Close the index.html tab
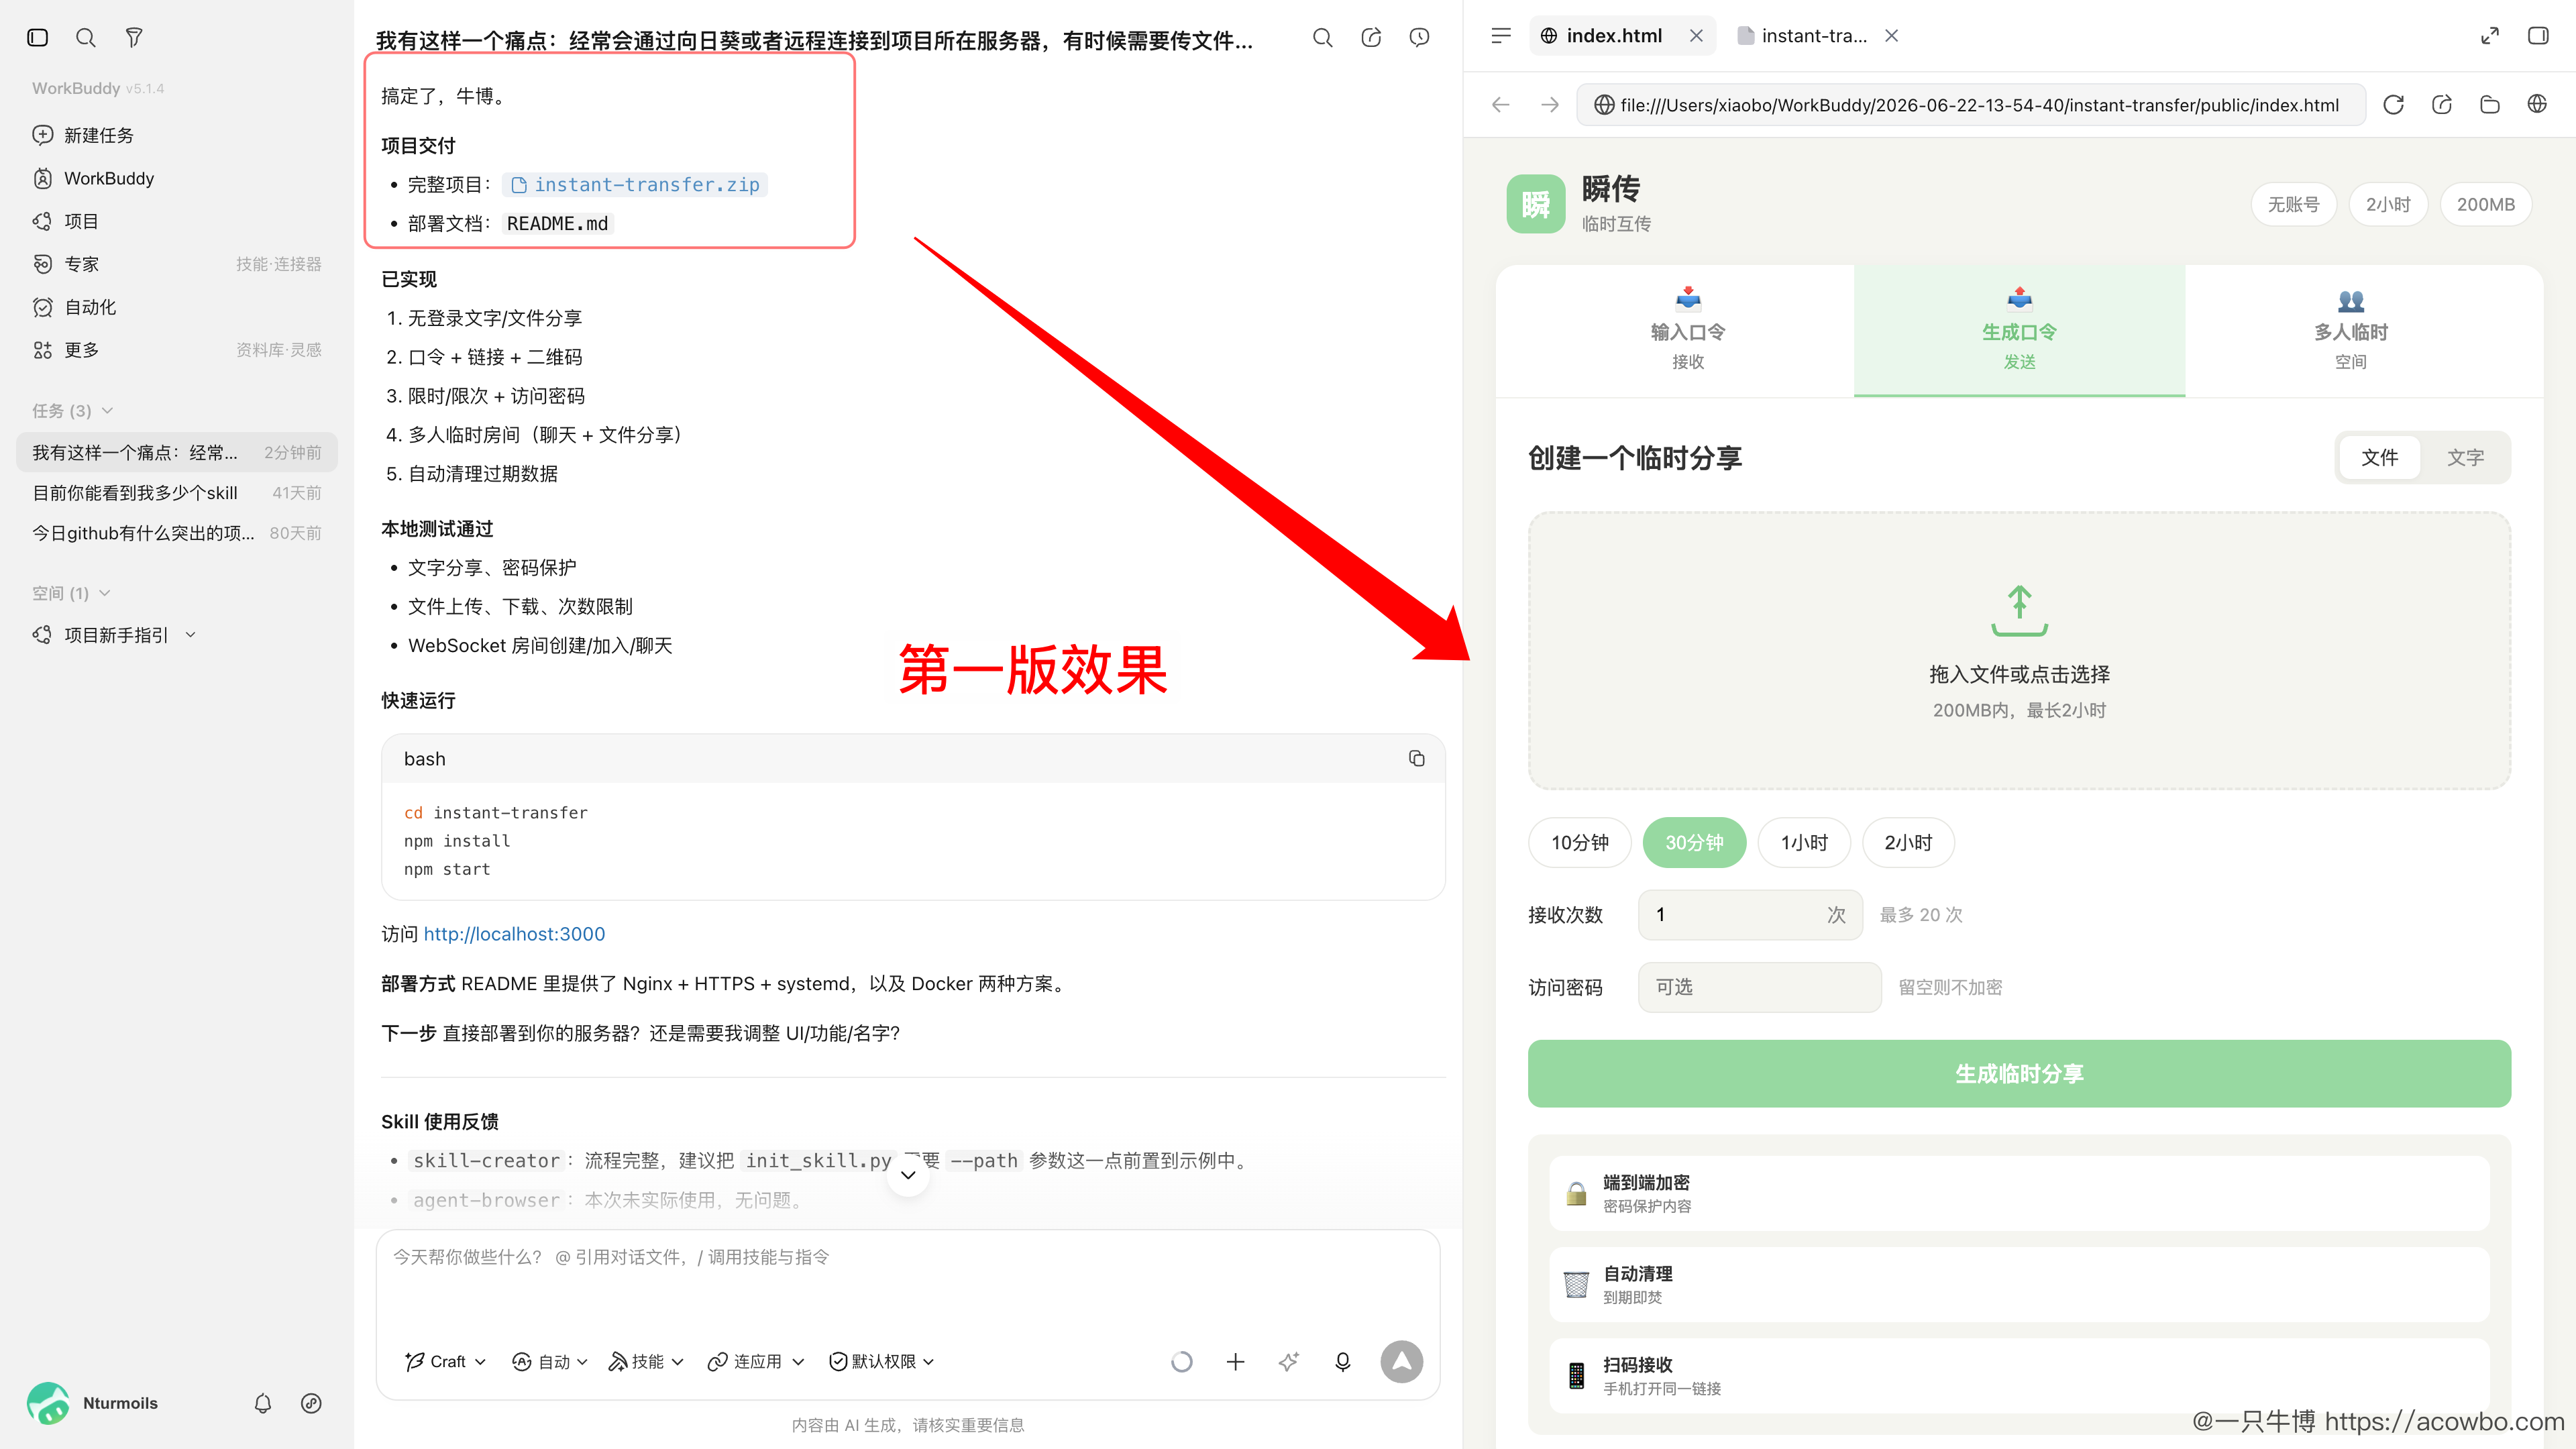 (1697, 36)
